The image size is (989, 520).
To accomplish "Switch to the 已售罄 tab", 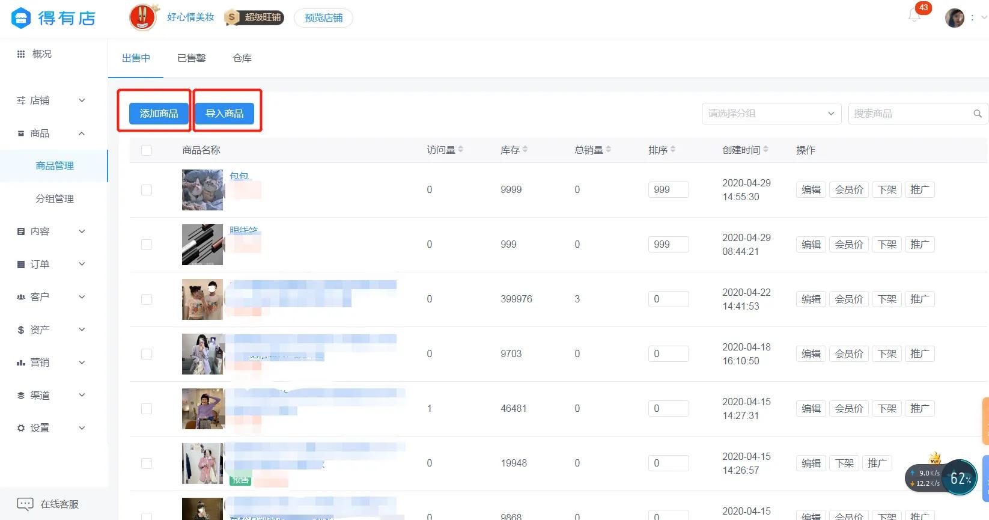I will tap(191, 58).
